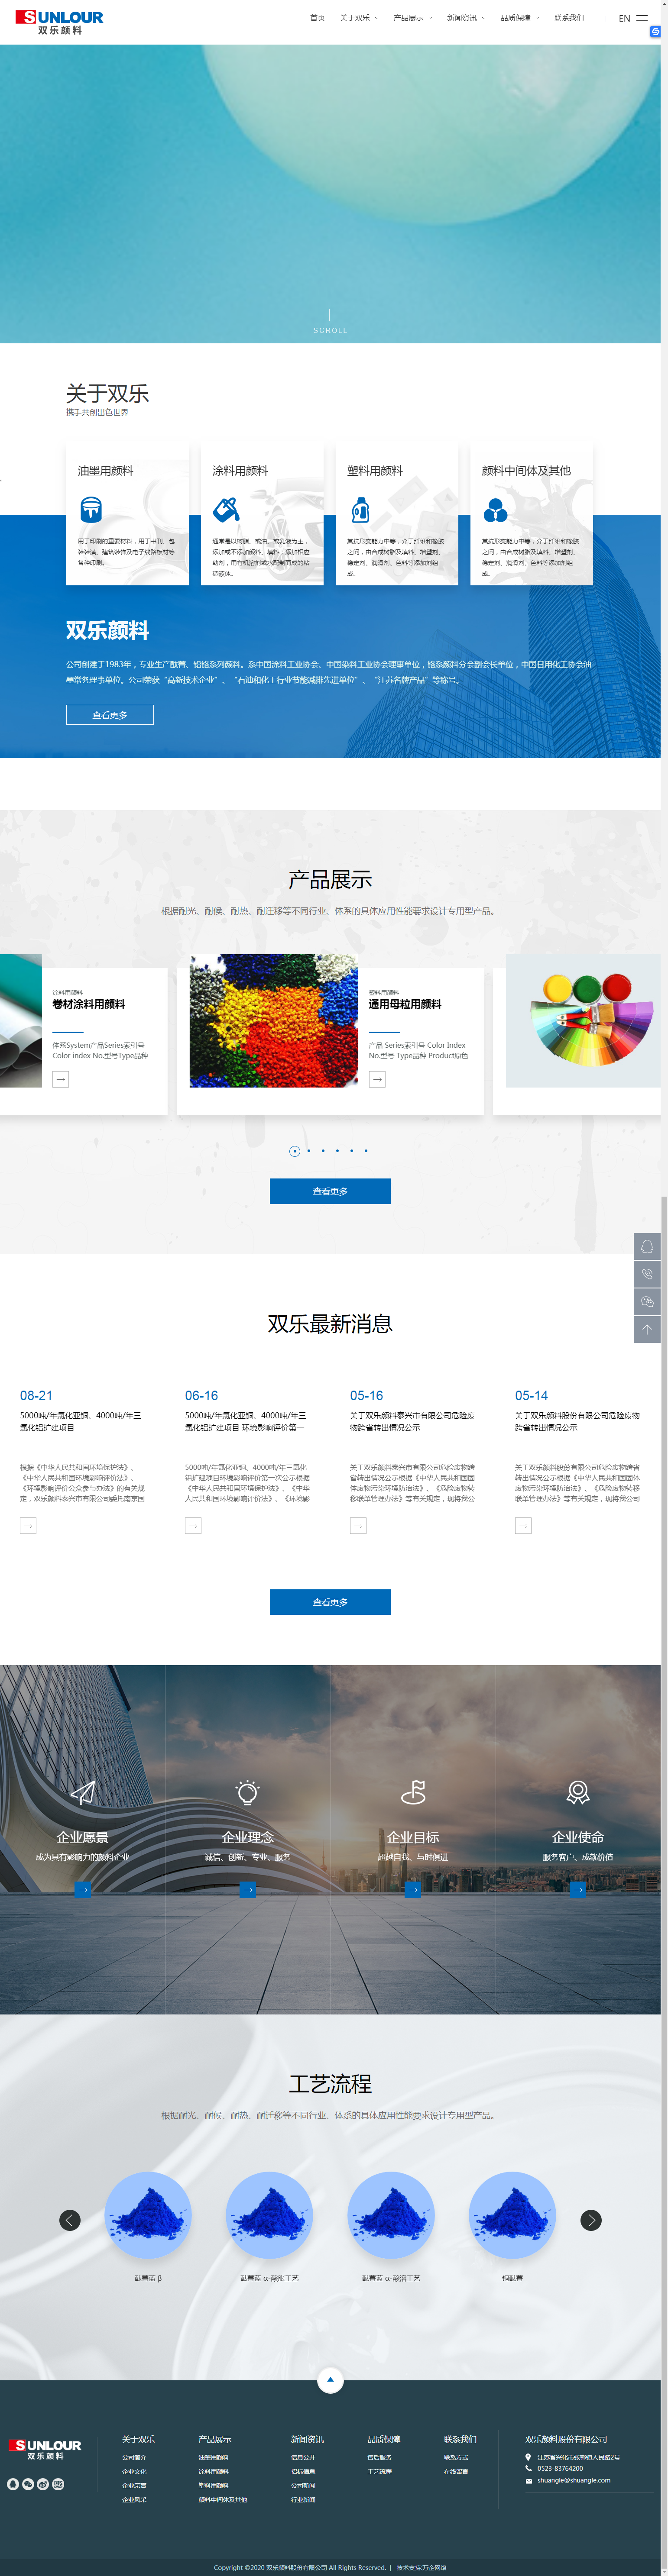Open footer link 售后服务

point(380,2457)
